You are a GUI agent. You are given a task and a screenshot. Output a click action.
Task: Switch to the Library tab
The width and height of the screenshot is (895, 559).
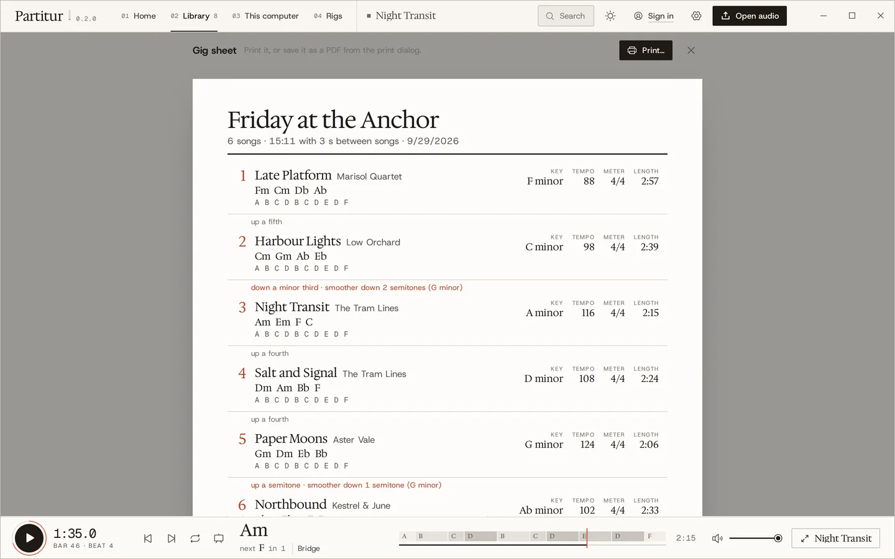pyautogui.click(x=194, y=16)
